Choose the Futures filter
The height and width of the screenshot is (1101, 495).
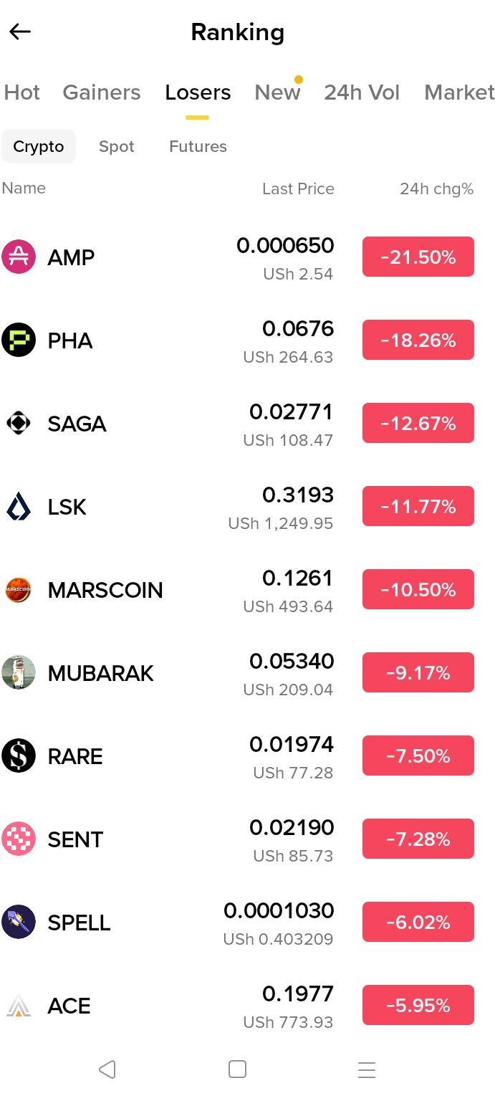(x=198, y=146)
